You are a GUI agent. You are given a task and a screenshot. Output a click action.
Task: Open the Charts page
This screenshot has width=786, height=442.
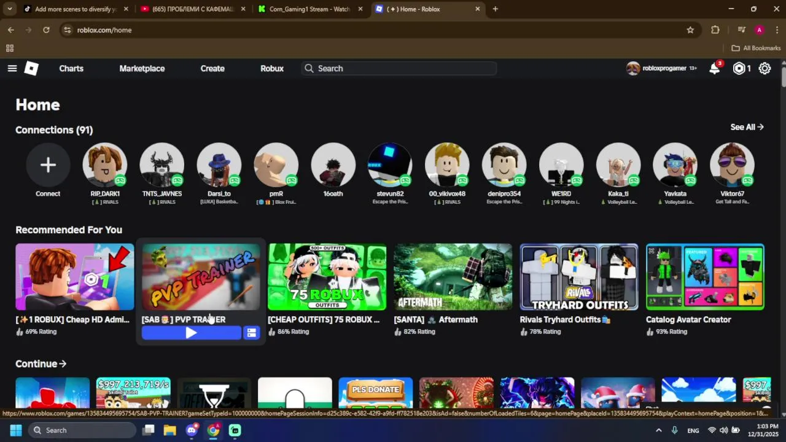(x=71, y=68)
